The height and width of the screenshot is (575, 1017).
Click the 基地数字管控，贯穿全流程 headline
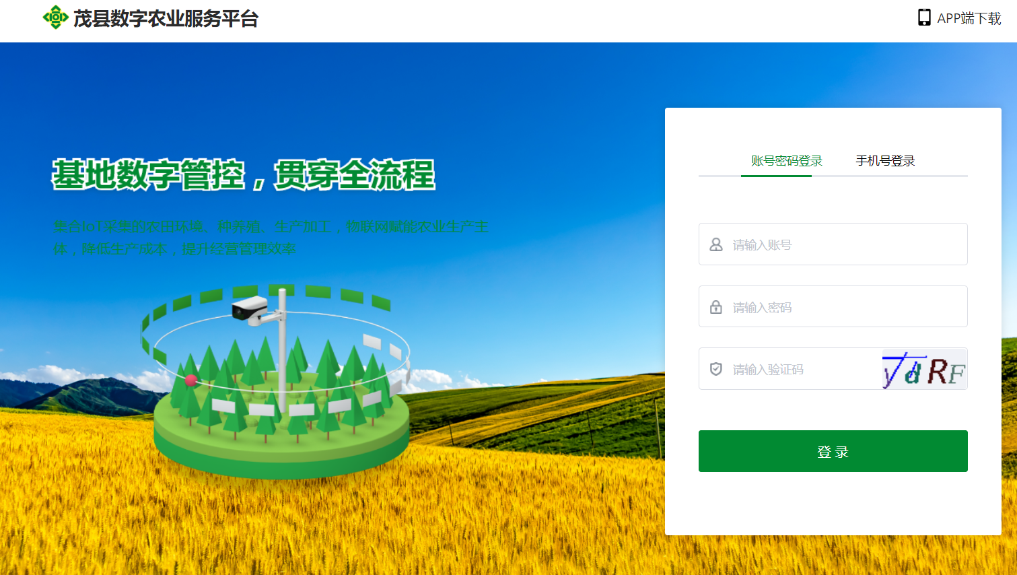click(244, 175)
